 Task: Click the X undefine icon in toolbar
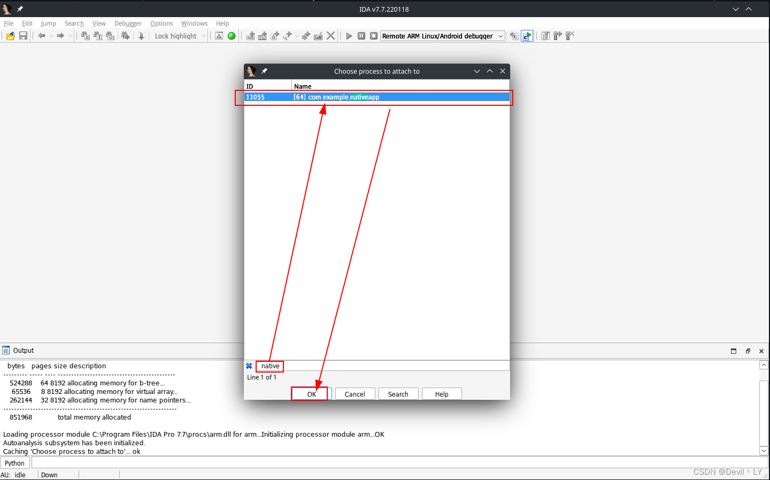pyautogui.click(x=331, y=36)
